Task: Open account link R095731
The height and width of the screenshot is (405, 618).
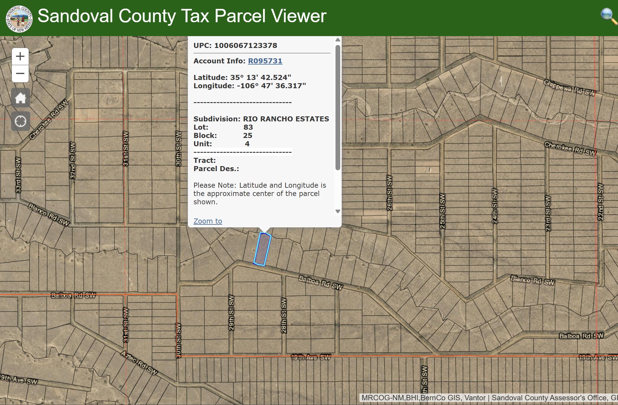Action: 265,61
